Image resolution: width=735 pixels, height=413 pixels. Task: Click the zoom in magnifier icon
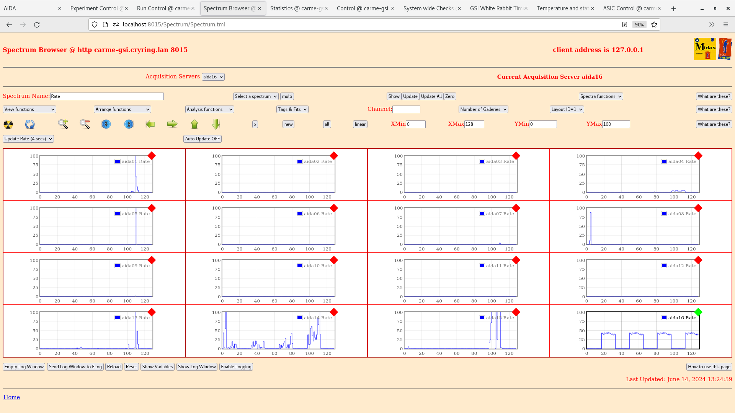[63, 124]
